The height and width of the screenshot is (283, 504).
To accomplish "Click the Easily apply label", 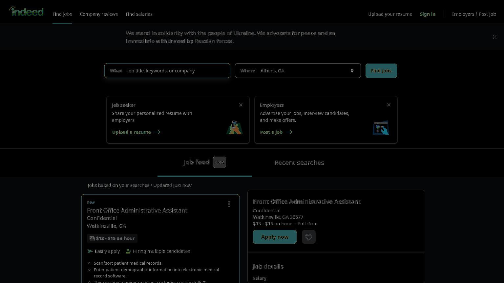I will (107, 251).
